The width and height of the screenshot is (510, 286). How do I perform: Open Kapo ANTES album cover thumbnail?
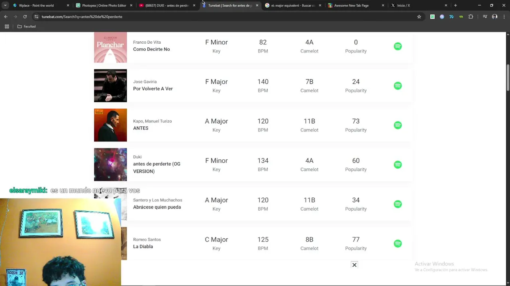pos(110,125)
